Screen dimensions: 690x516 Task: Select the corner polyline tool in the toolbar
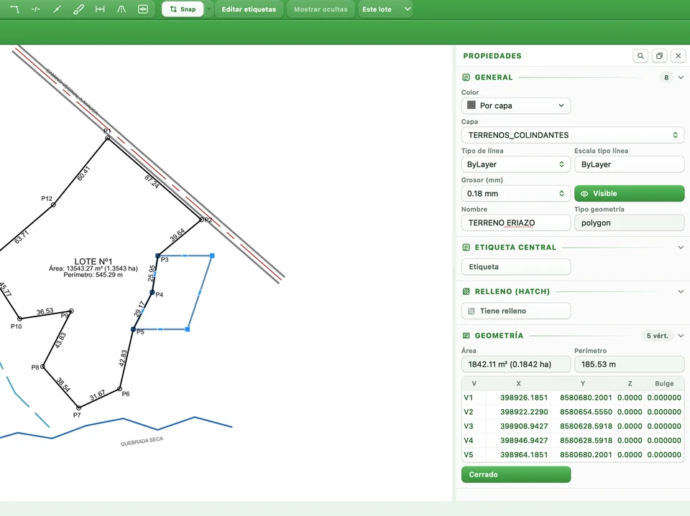tap(14, 9)
